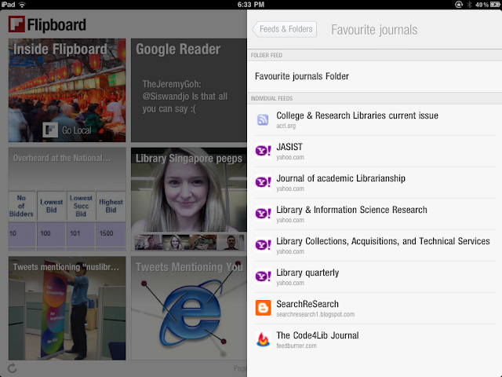Image resolution: width=502 pixels, height=377 pixels.
Task: Tap the Yahoo icon for Library Collections, Acquisitions
Action: click(x=264, y=245)
